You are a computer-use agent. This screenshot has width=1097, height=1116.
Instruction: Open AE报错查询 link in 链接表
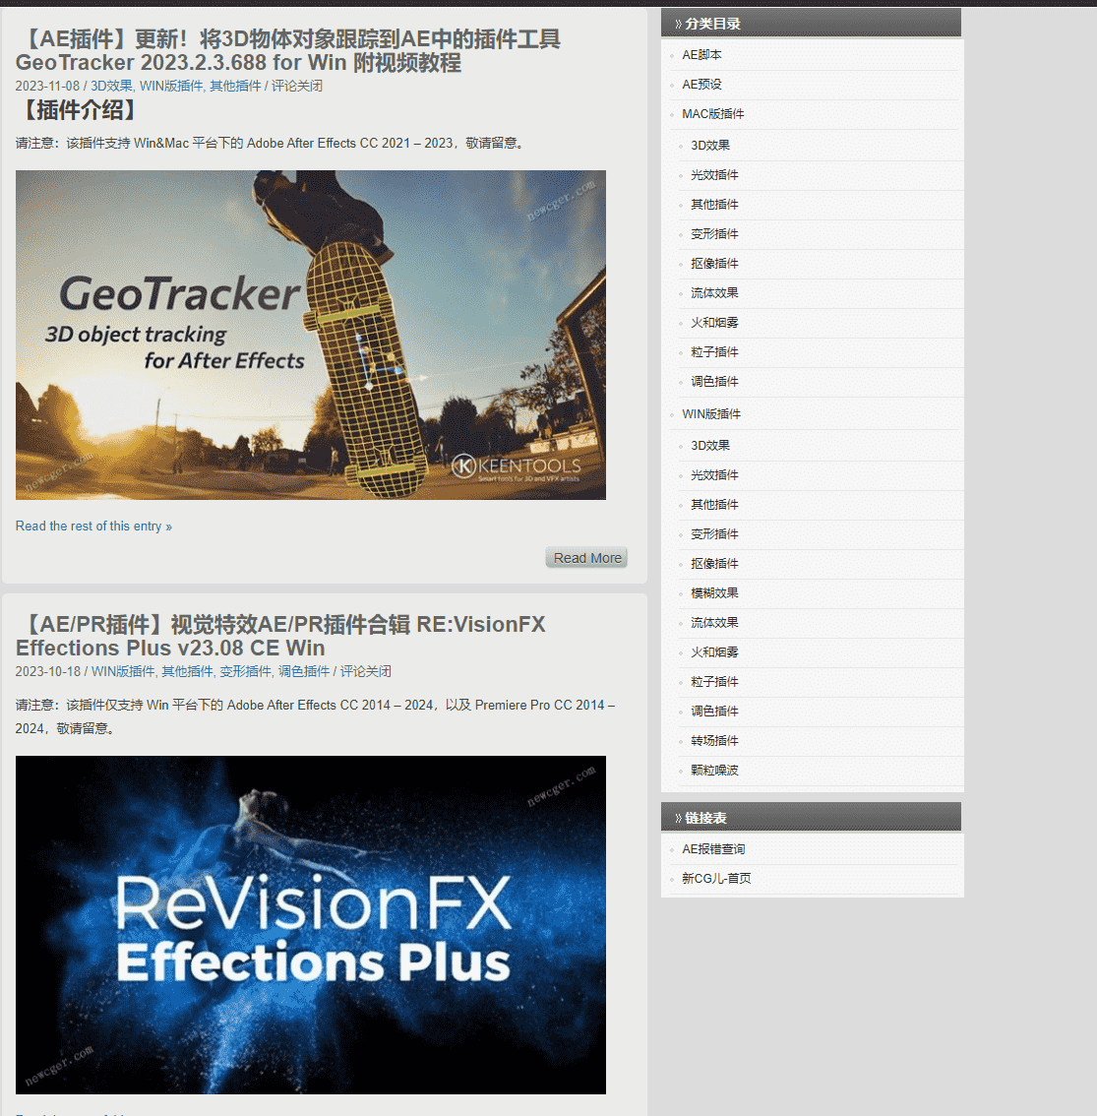coord(713,849)
